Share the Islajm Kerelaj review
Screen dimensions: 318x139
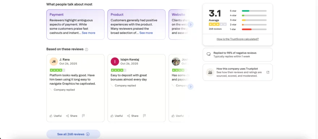133,116
